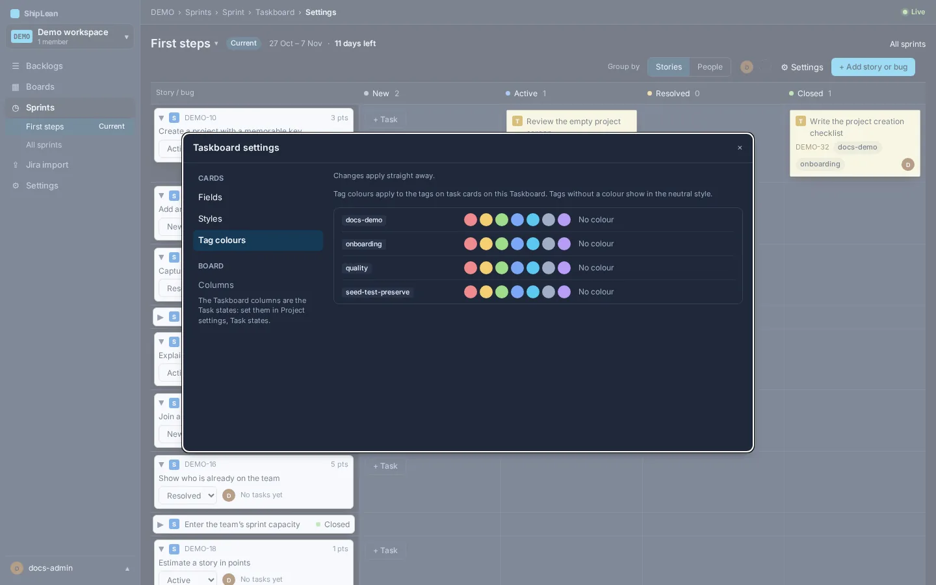Set No colour for seed-test-preserve tag
This screenshot has height=585, width=936.
[596, 292]
